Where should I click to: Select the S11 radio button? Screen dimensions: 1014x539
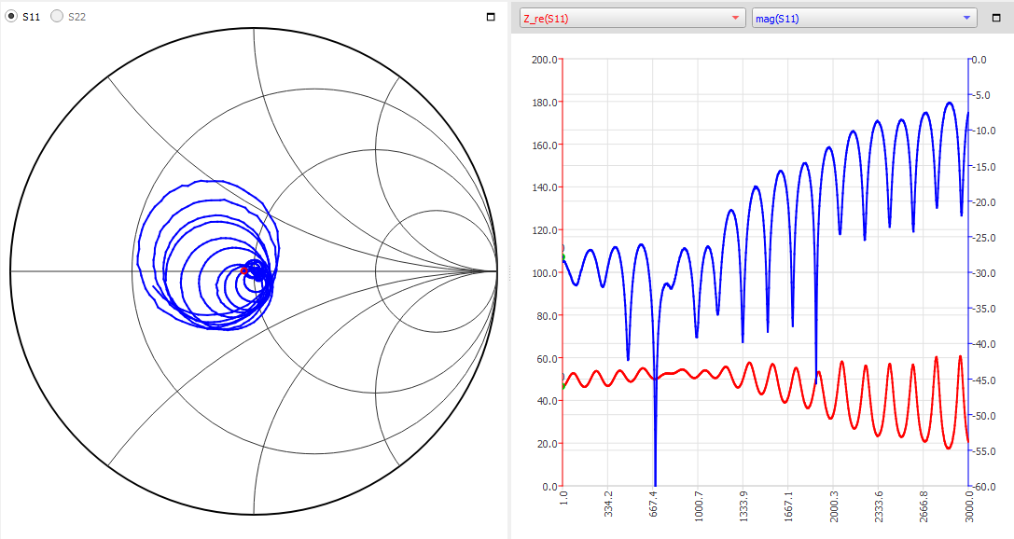(11, 16)
